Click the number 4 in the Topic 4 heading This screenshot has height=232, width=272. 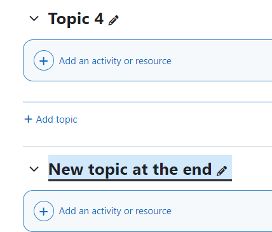point(99,18)
